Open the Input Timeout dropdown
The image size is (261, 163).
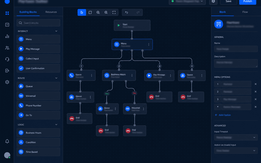click(x=236, y=137)
